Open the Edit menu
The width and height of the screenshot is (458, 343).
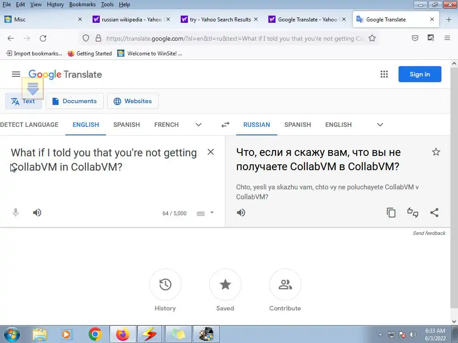coord(21,4)
